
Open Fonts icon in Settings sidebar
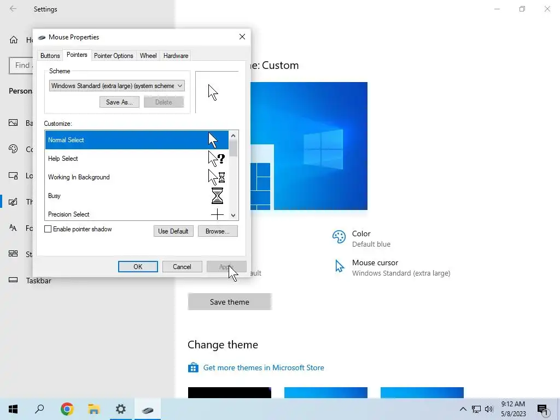(13, 228)
